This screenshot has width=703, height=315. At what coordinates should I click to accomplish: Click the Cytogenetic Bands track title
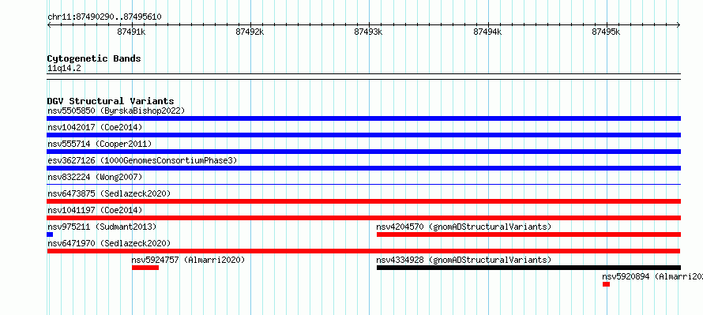[94, 58]
